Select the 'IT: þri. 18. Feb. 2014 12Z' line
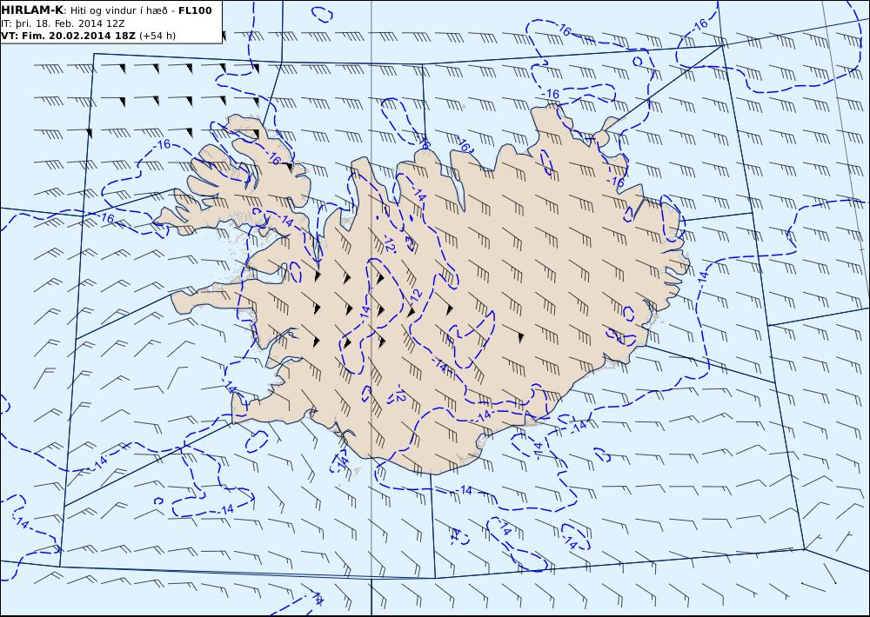This screenshot has width=870, height=617. [x=63, y=23]
